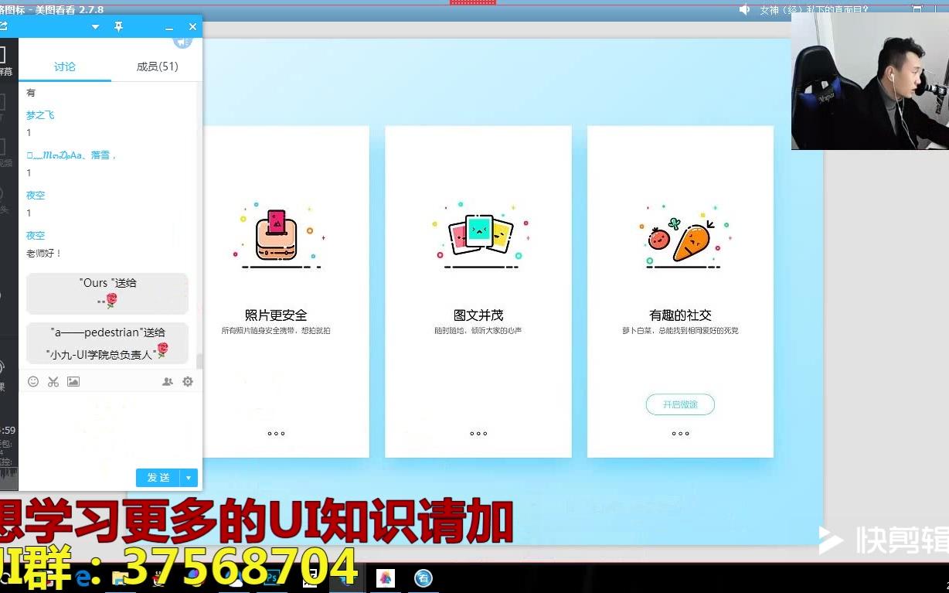
Task: Expand the pagination dots under 照片更安全
Action: [276, 434]
